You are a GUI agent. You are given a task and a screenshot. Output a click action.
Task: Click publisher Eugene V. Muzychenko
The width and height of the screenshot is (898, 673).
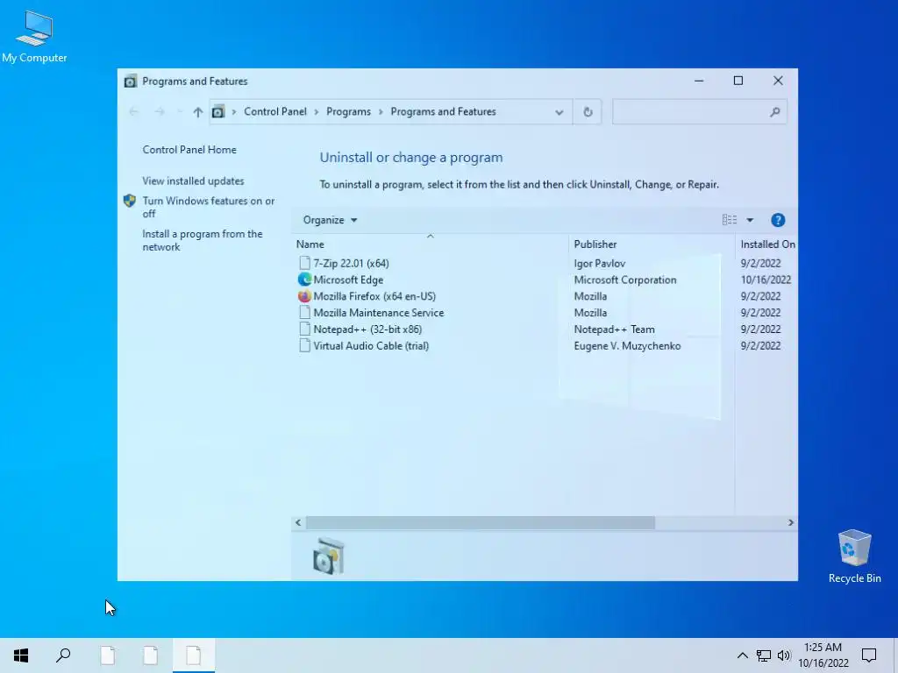coord(627,346)
